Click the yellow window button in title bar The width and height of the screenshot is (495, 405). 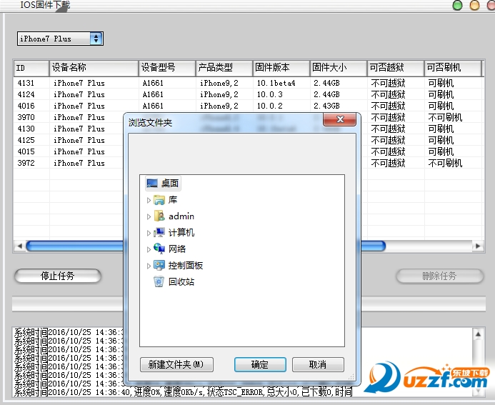(x=474, y=5)
